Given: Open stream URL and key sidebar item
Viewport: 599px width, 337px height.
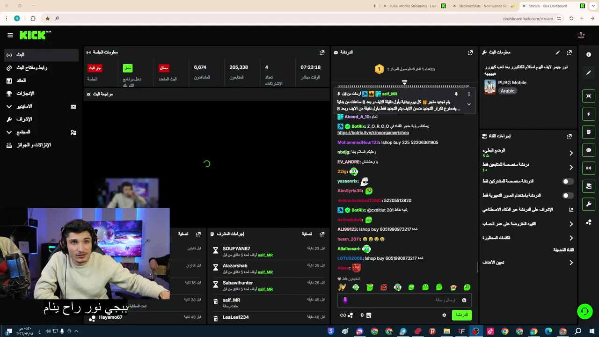Looking at the screenshot, I should click(41, 68).
